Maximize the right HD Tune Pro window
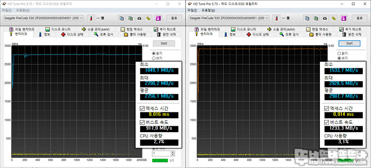The width and height of the screenshot is (371, 168). (353, 4)
